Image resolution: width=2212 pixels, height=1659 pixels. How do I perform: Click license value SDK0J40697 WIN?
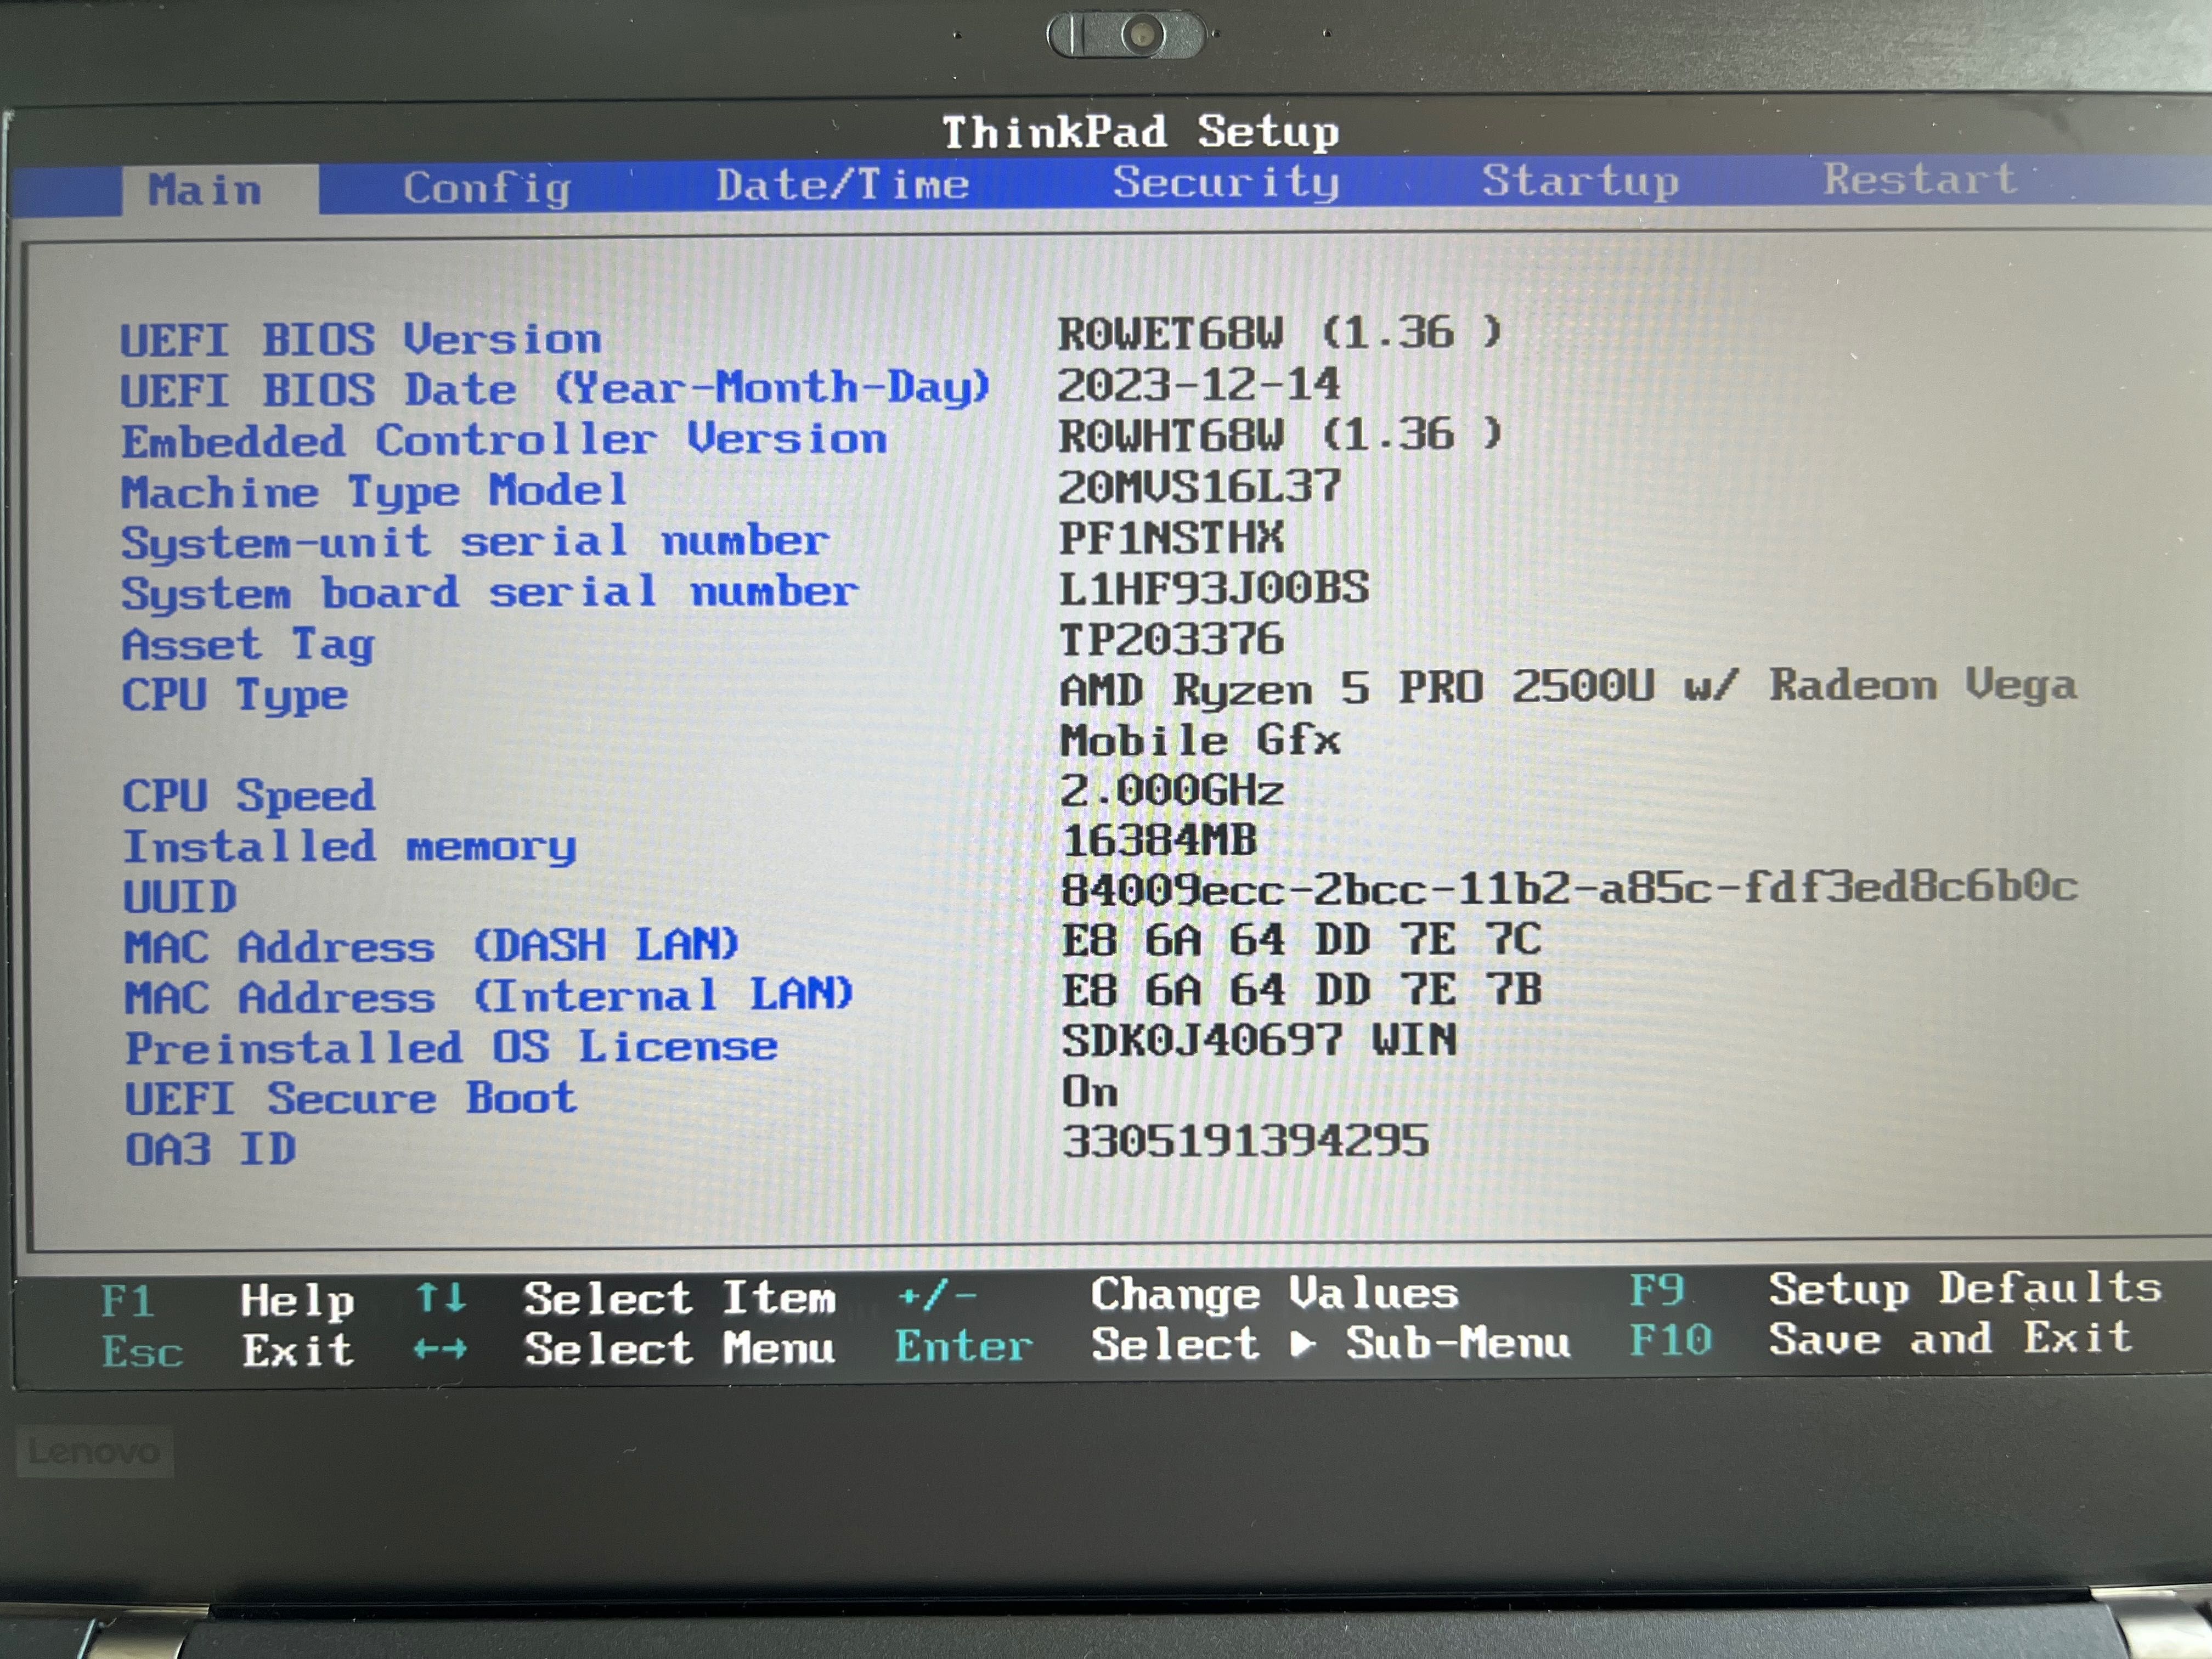pyautogui.click(x=1259, y=1041)
